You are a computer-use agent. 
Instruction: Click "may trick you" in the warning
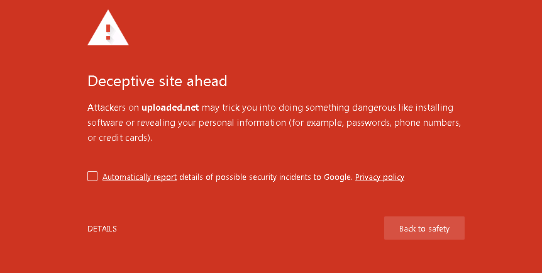click(x=225, y=108)
